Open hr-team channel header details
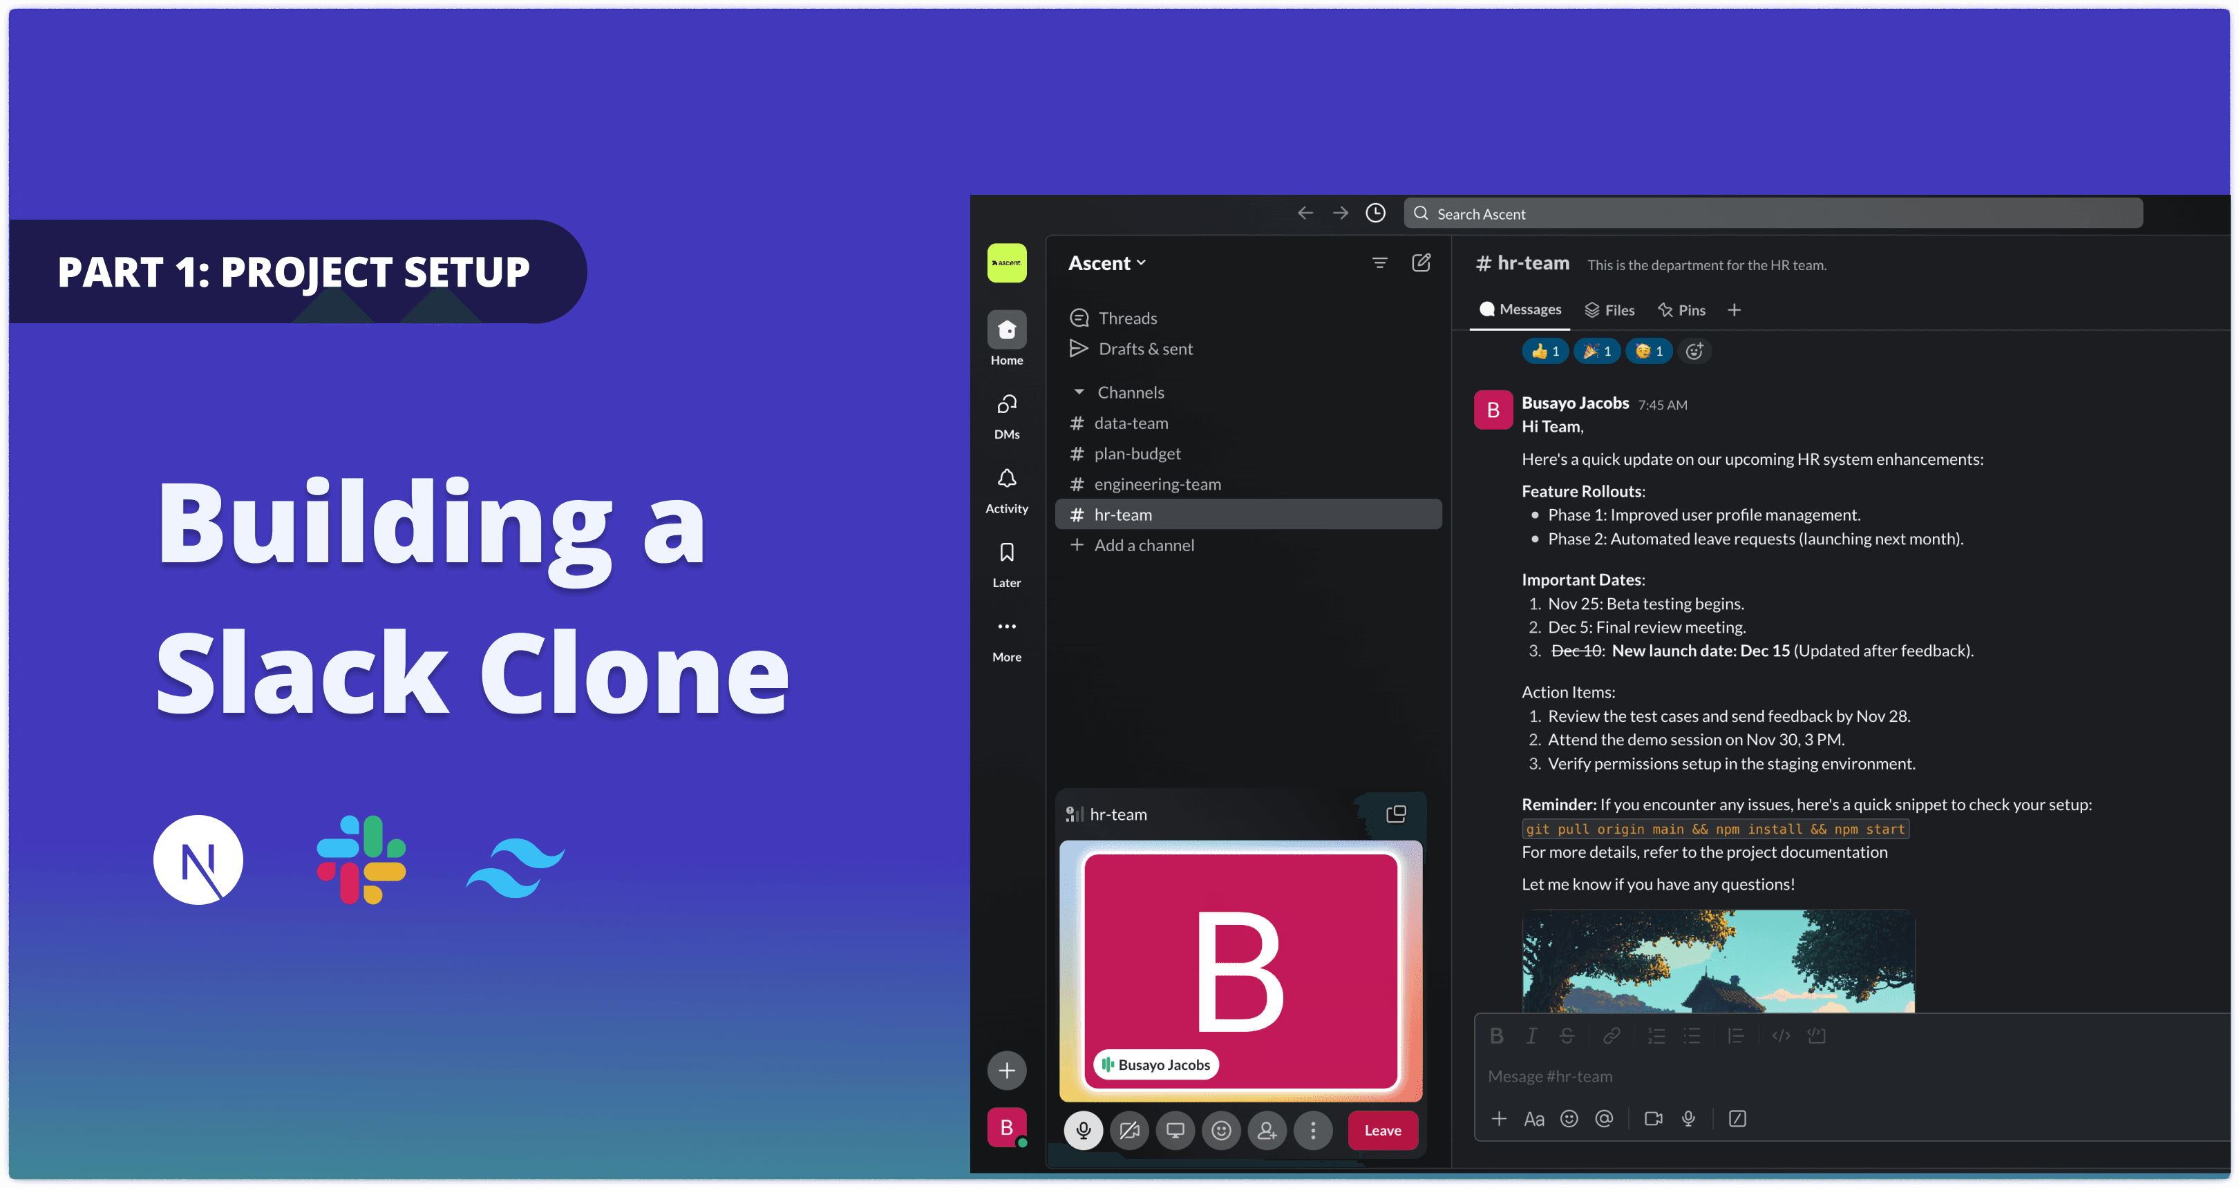The width and height of the screenshot is (2239, 1188). [x=1523, y=263]
